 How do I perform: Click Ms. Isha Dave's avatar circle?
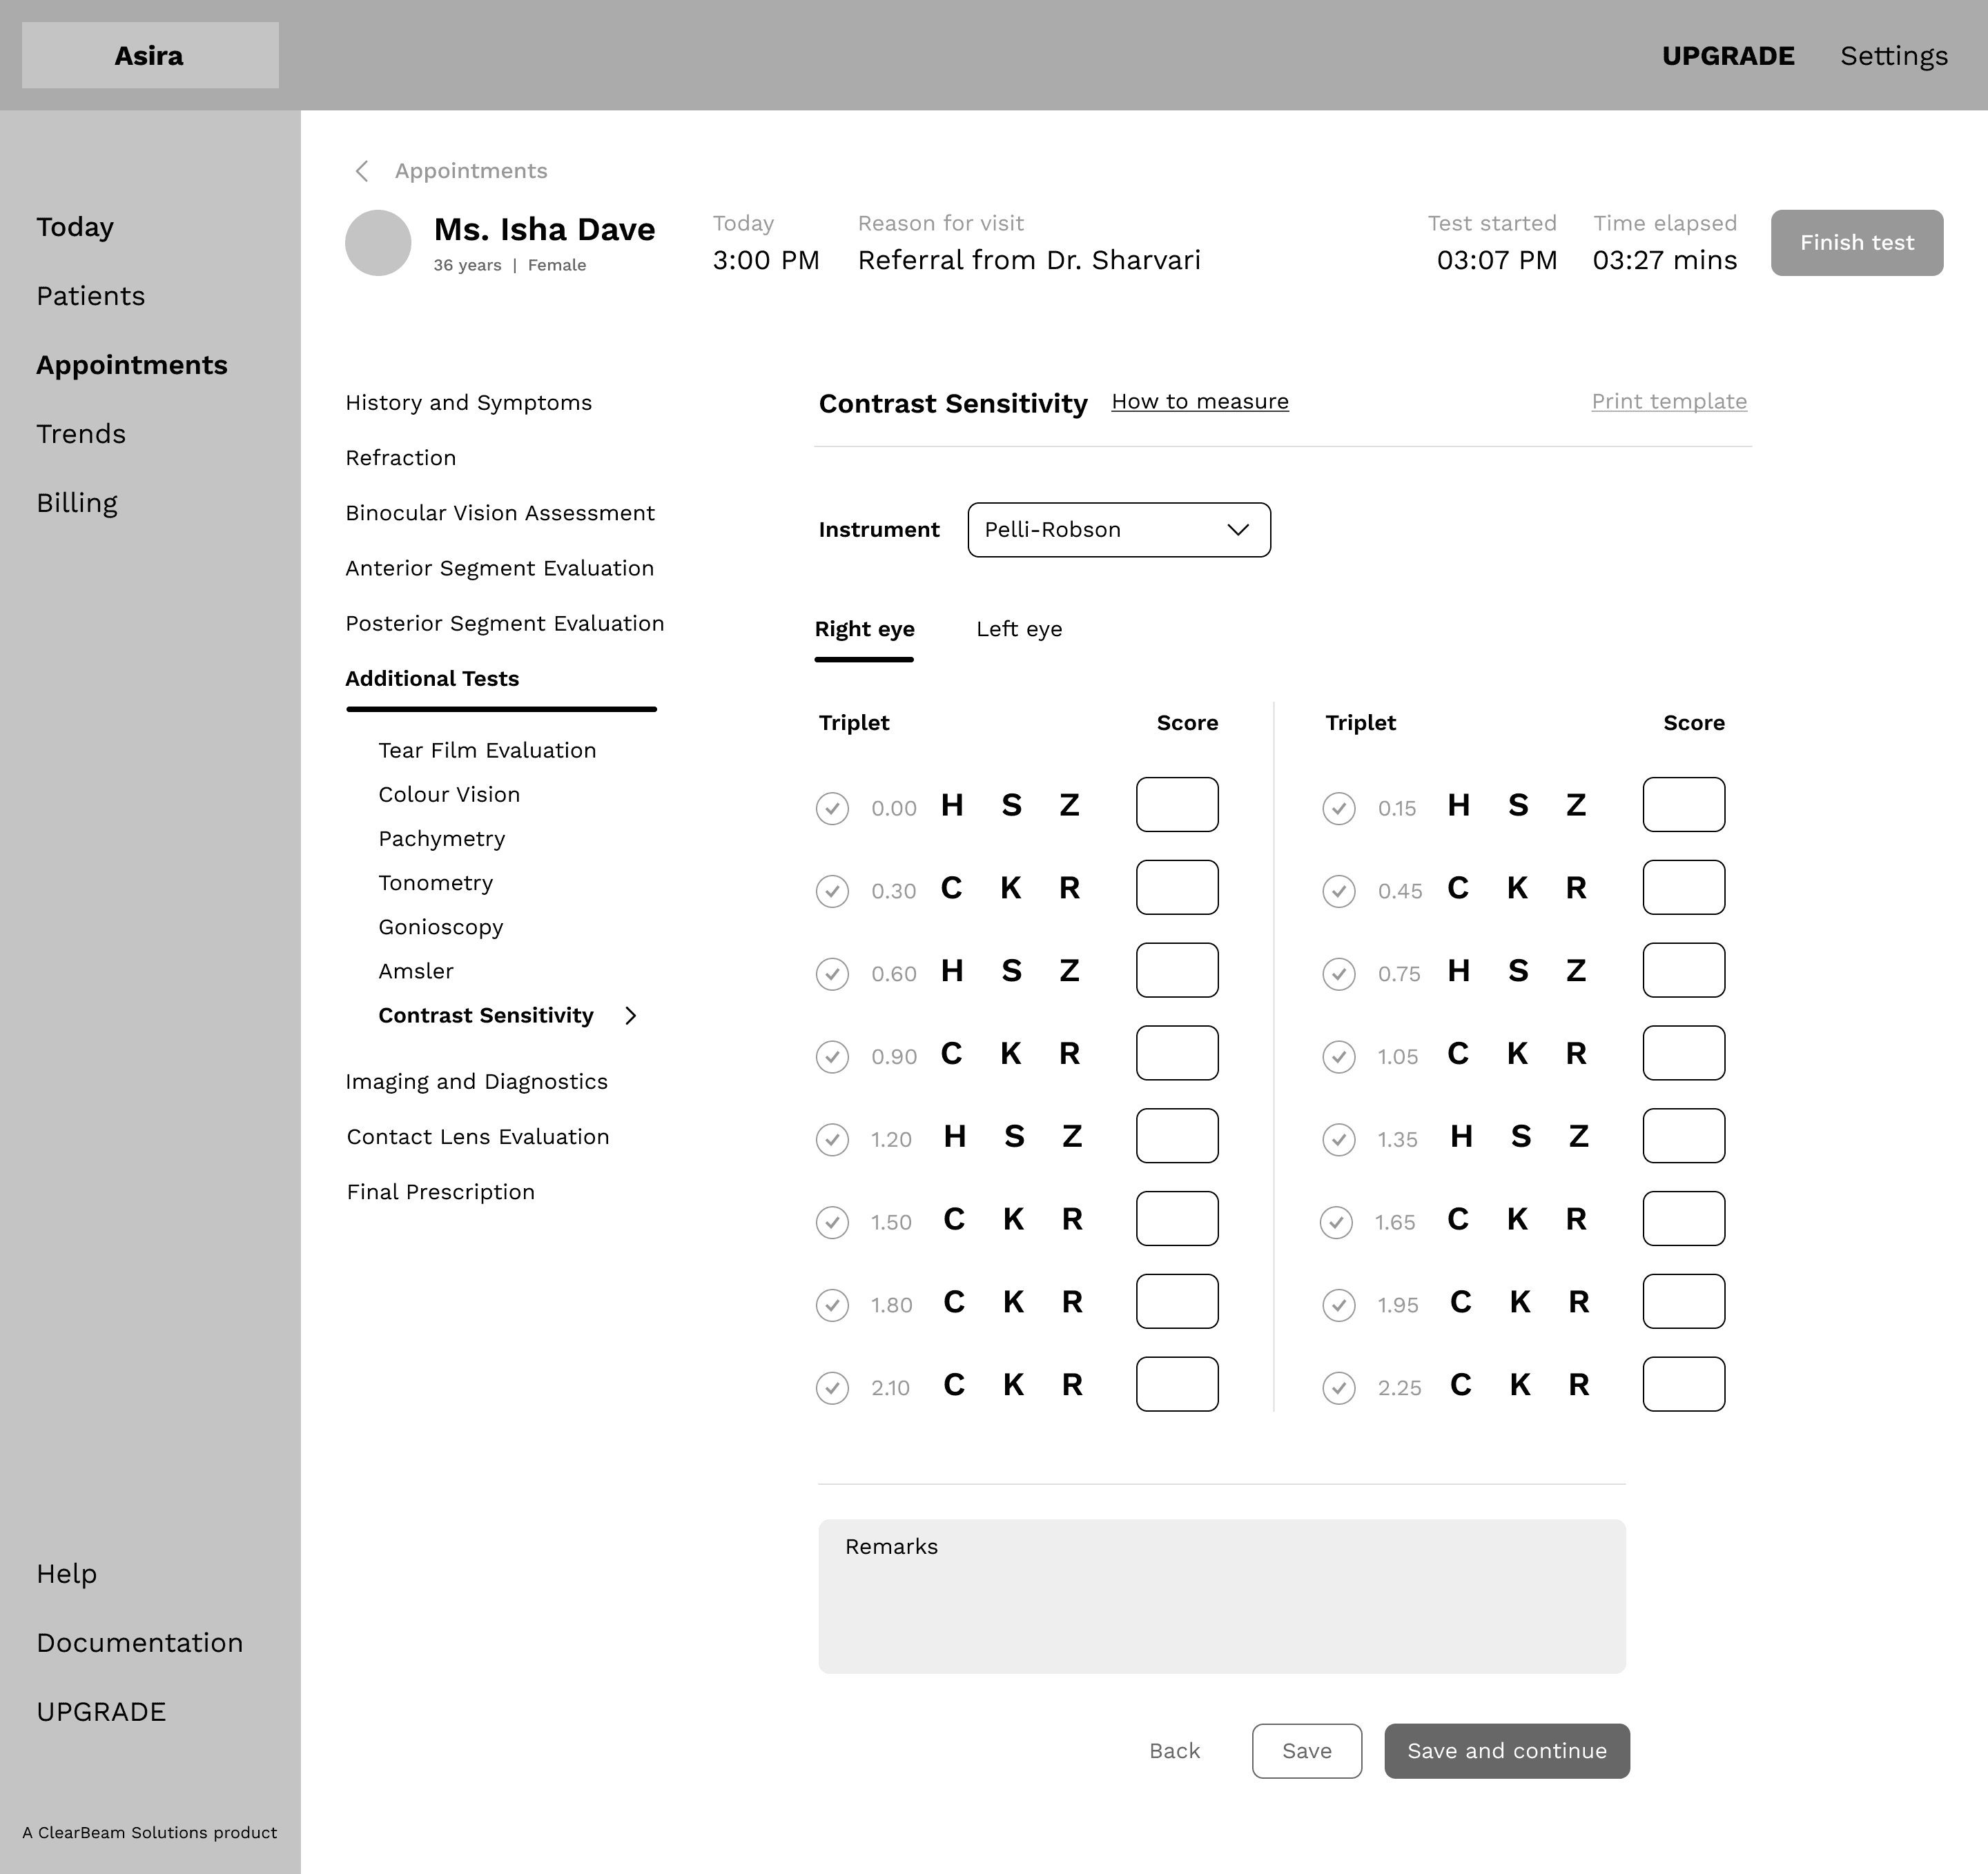pos(378,243)
